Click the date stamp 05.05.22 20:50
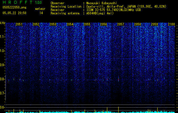Image resolution: width=178 pixels, height=113 pixels. (14, 13)
